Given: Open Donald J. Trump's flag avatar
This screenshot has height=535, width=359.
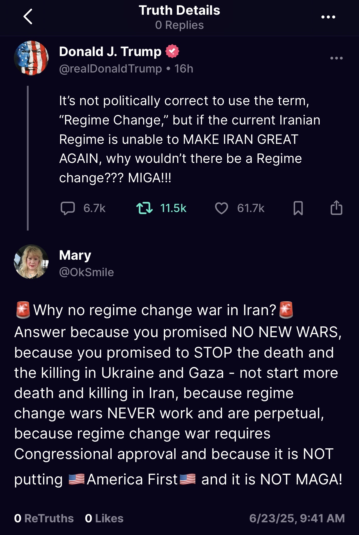Looking at the screenshot, I should pyautogui.click(x=31, y=58).
